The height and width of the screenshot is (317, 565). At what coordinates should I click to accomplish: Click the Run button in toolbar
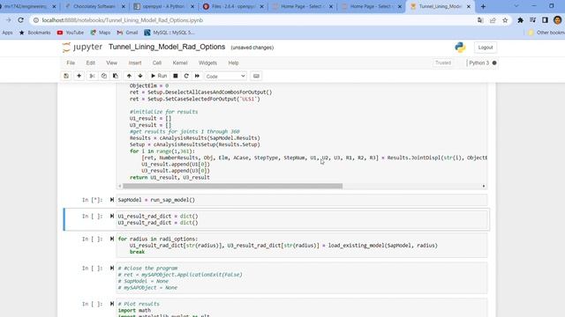pyautogui.click(x=159, y=76)
